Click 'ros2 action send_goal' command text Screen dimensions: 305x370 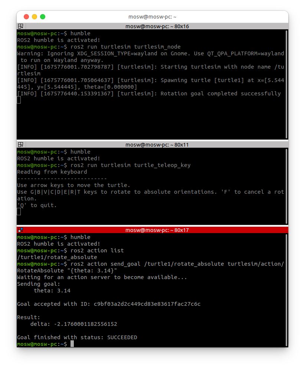(105, 264)
